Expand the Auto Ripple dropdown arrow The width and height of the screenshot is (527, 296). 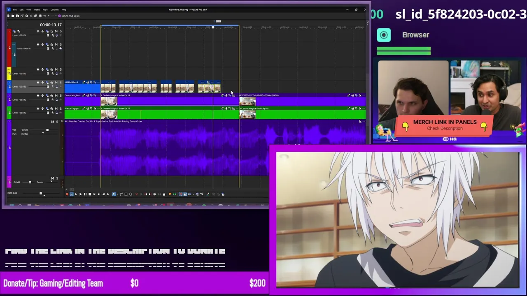pyautogui.click(x=194, y=194)
